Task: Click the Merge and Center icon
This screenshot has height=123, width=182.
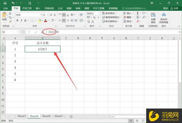Action: click(81, 20)
